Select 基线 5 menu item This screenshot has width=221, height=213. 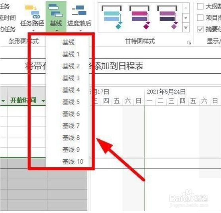[68, 102]
